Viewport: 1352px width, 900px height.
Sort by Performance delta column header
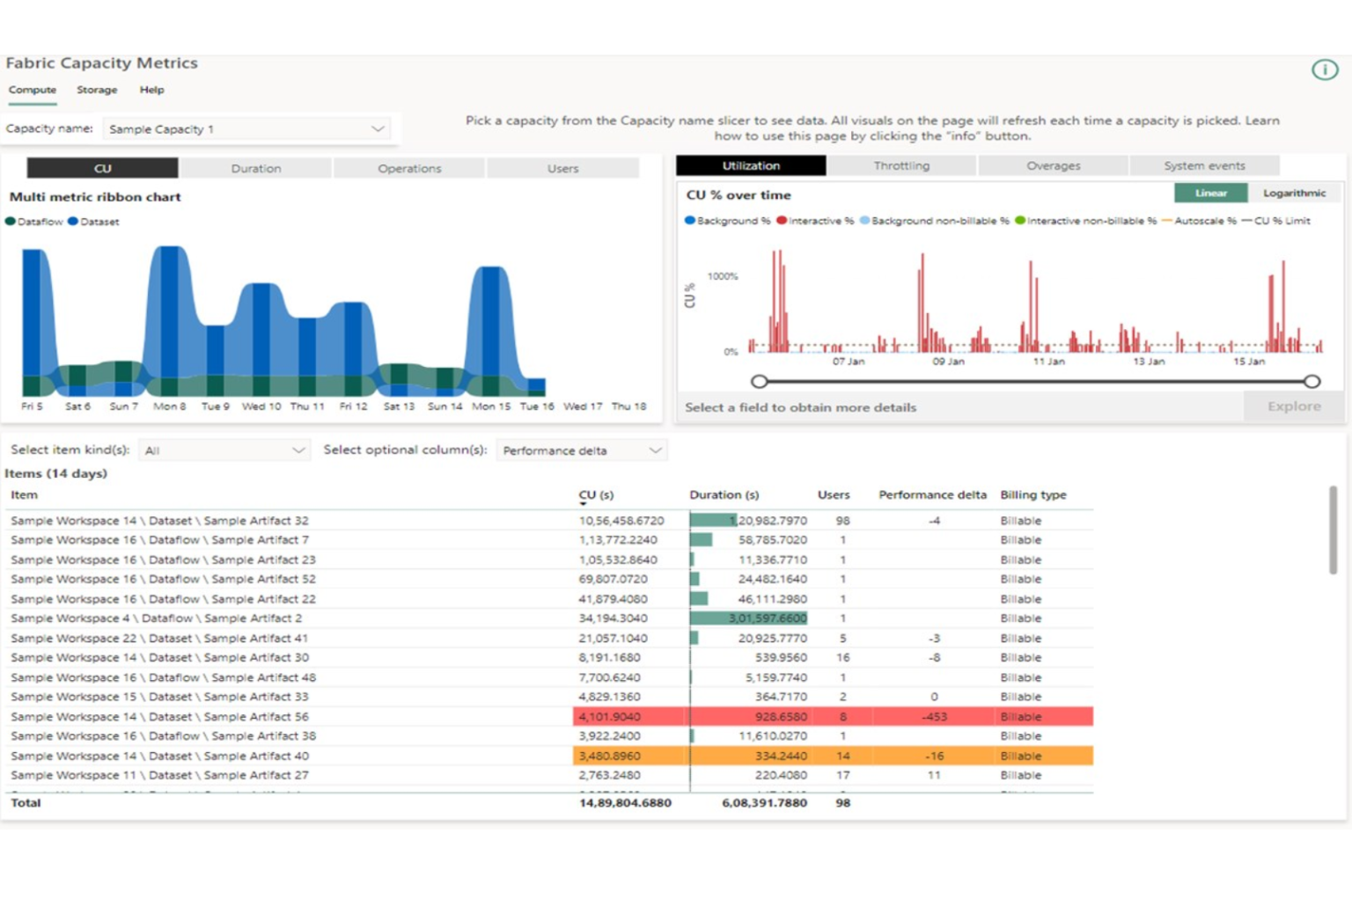(x=932, y=495)
